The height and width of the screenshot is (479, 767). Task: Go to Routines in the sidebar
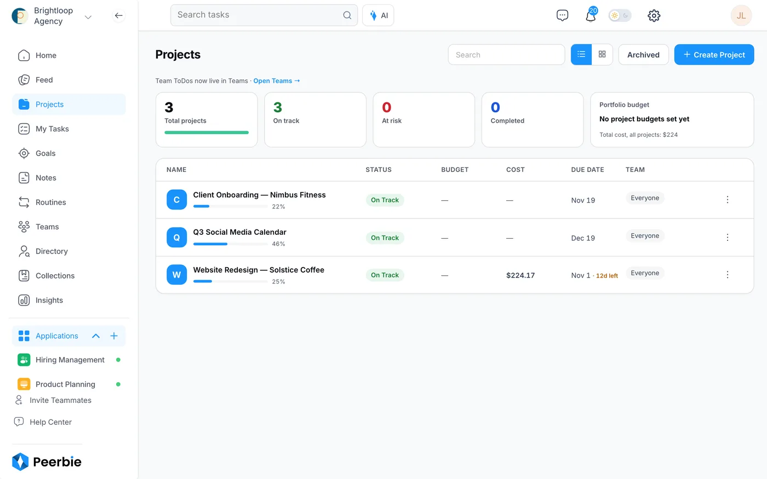pos(69,203)
